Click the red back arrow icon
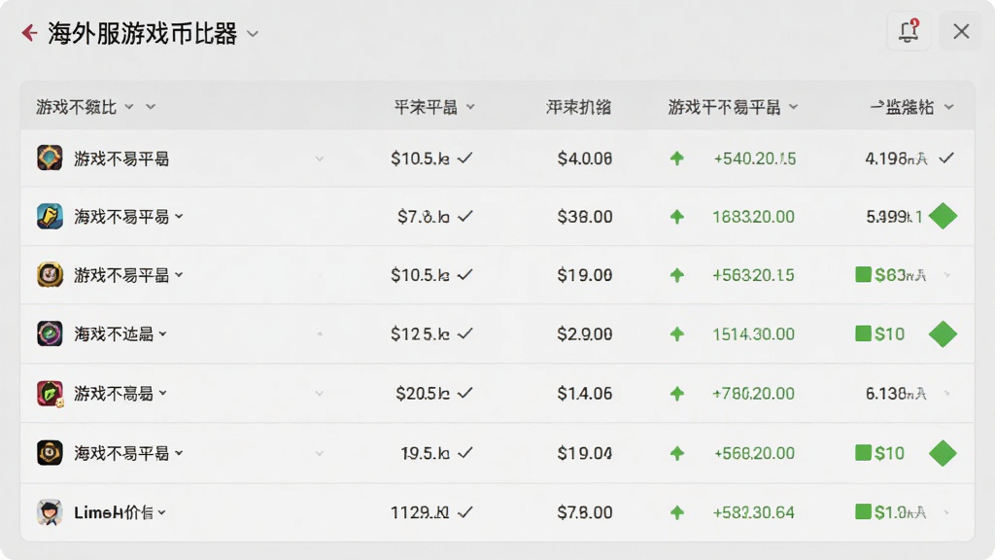This screenshot has width=995, height=560. tap(29, 32)
